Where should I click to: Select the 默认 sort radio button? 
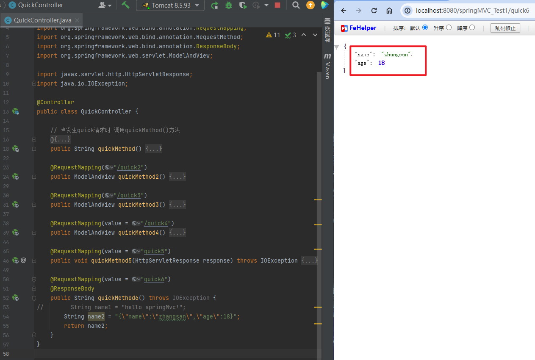[x=425, y=28]
